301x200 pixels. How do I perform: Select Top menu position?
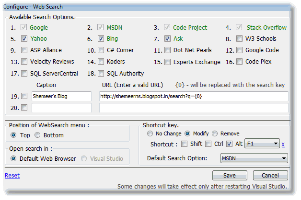(x=13, y=135)
